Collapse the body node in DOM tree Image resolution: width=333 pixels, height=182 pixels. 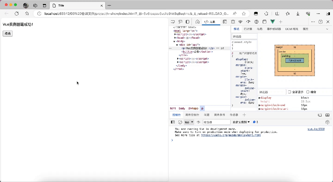[174, 41]
